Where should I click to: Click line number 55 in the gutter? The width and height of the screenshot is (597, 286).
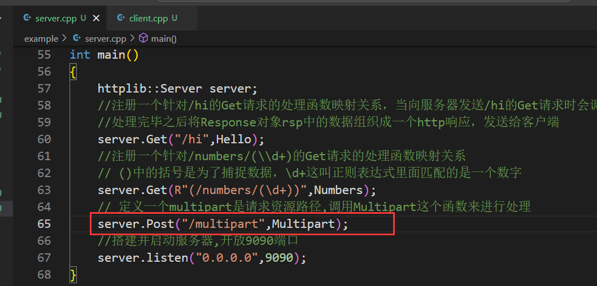44,55
